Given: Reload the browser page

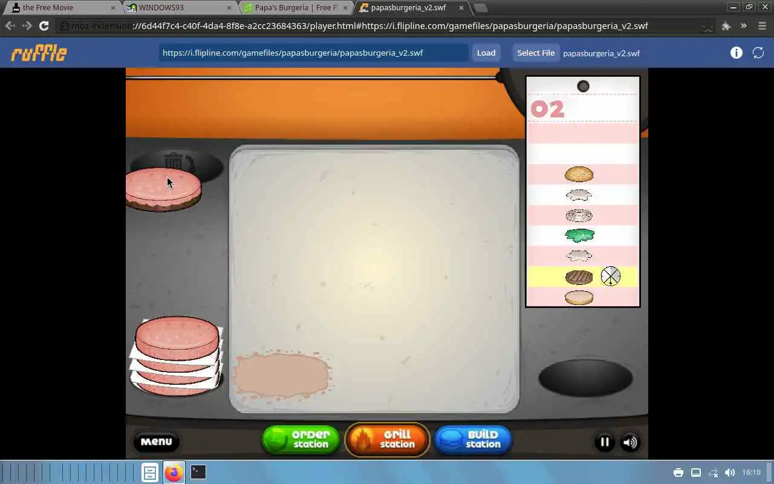Looking at the screenshot, I should 44,26.
